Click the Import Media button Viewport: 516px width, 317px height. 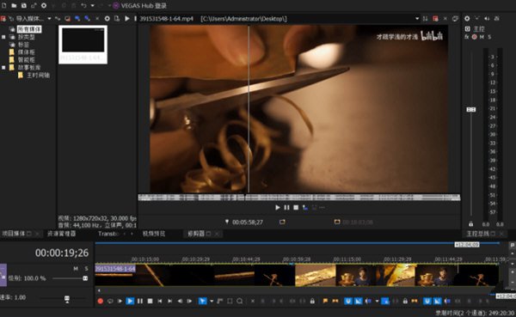[26, 18]
